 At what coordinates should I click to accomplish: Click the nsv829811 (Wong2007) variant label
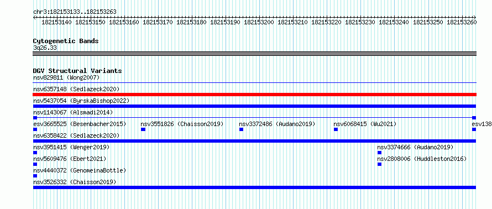click(x=66, y=77)
